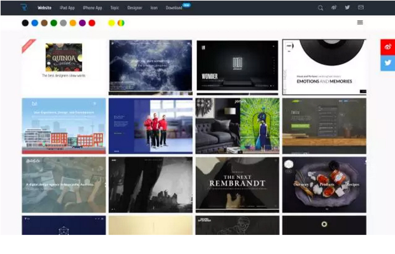Viewport: 395px width, 254px height.
Task: Open the Download menu item
Action: point(174,8)
